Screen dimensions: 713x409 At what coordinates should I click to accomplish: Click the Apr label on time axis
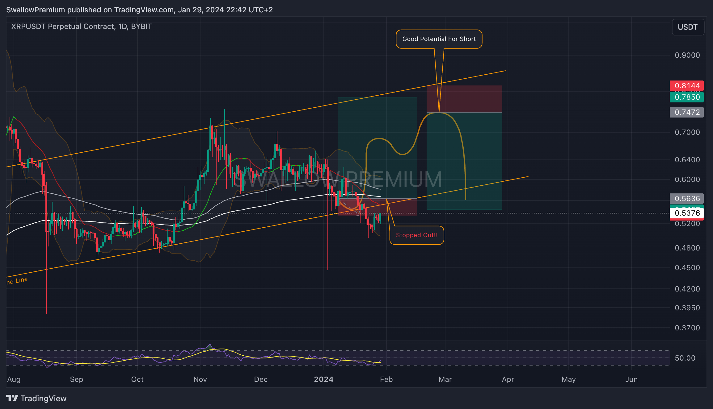tap(508, 379)
